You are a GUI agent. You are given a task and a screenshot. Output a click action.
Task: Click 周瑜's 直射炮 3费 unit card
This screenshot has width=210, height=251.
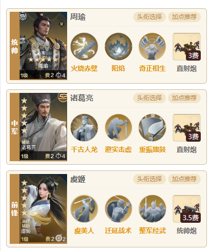[x=186, y=47]
